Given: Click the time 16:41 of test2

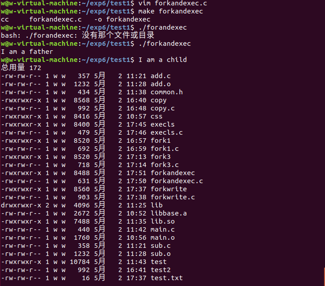Looking at the screenshot, I should pos(136,270).
